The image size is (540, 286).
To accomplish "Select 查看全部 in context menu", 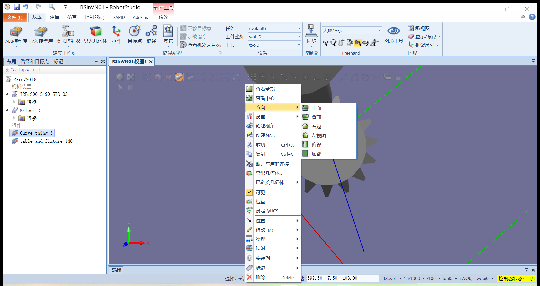I will click(273, 89).
